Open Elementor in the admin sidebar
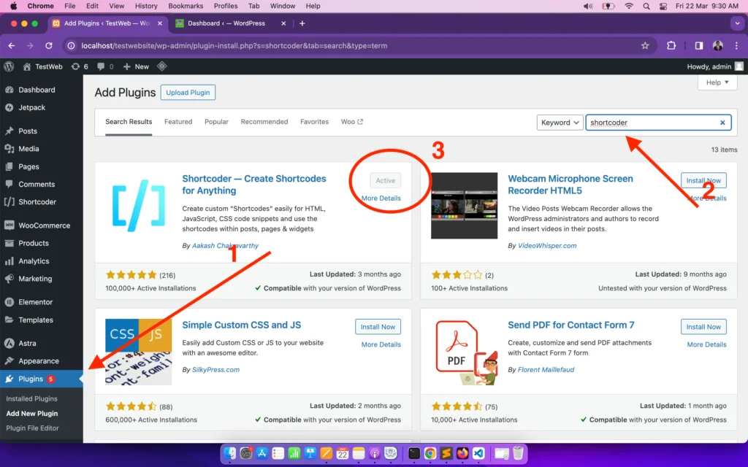Screen dimensions: 748x467 [42, 302]
